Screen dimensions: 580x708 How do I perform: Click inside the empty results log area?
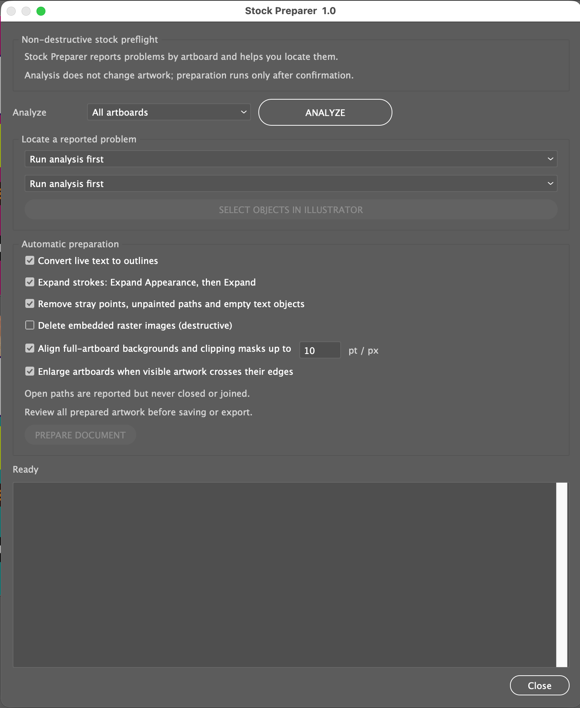[x=285, y=575]
